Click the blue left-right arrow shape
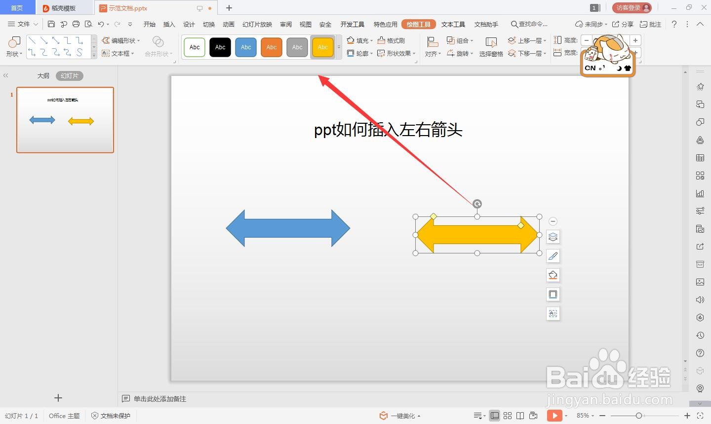 (288, 228)
